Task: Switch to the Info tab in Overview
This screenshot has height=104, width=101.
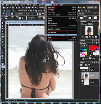Action: tap(90, 24)
